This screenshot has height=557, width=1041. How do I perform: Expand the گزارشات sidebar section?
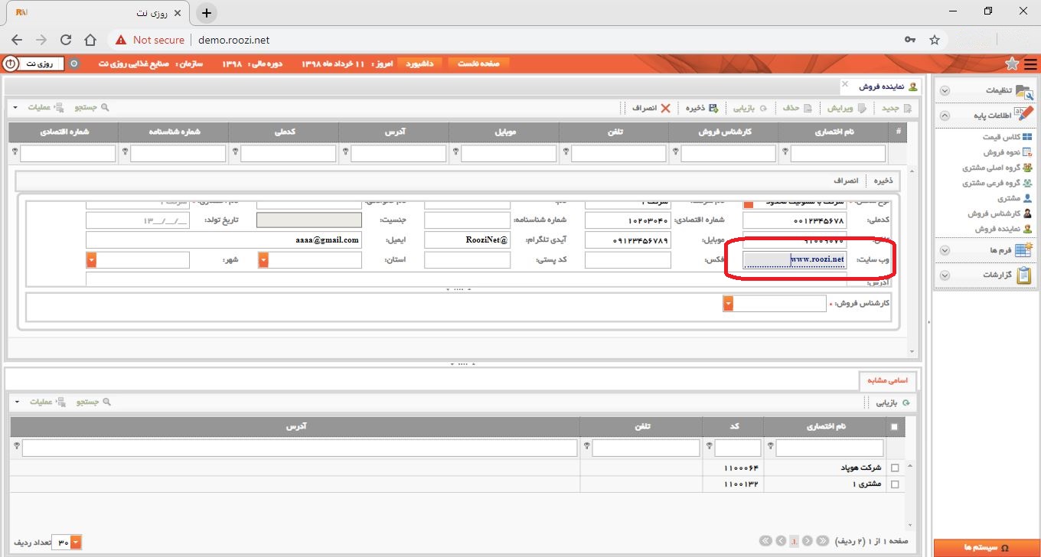coord(945,275)
